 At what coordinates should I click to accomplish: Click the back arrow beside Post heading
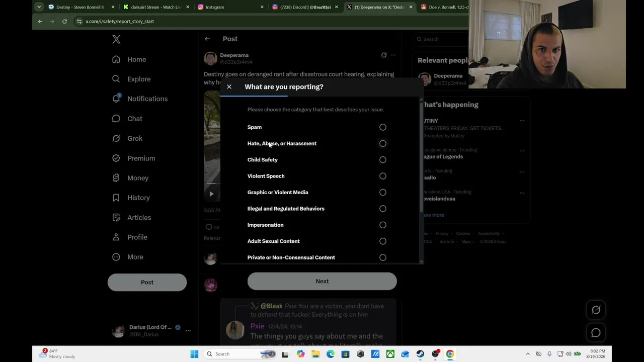tap(207, 39)
